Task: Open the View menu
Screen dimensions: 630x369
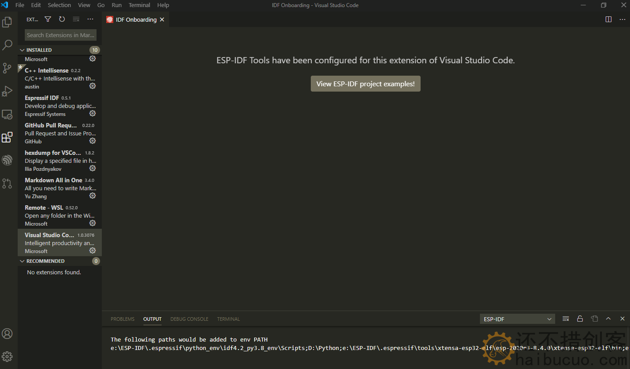Action: [x=84, y=5]
